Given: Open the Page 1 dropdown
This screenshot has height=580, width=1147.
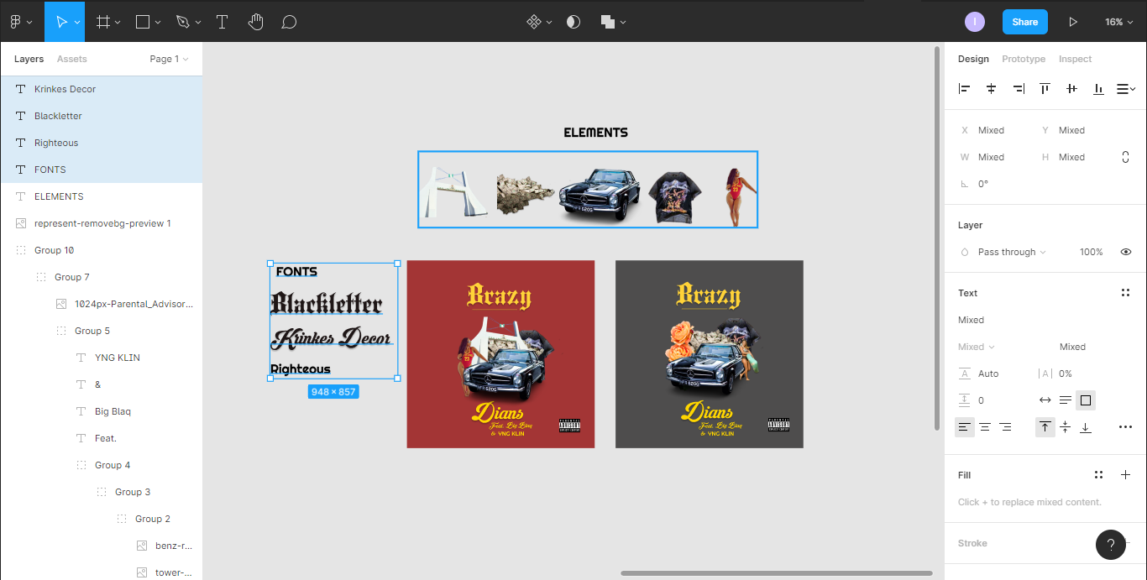Looking at the screenshot, I should [169, 59].
